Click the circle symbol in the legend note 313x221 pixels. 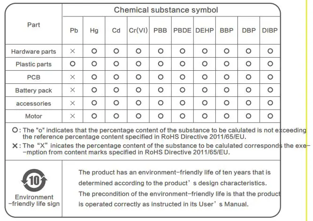pyautogui.click(x=15, y=130)
